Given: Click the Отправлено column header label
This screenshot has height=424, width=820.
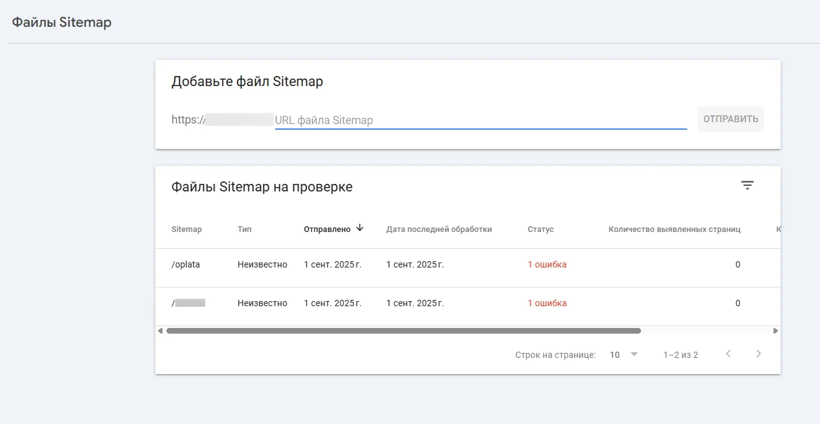Looking at the screenshot, I should pyautogui.click(x=327, y=229).
